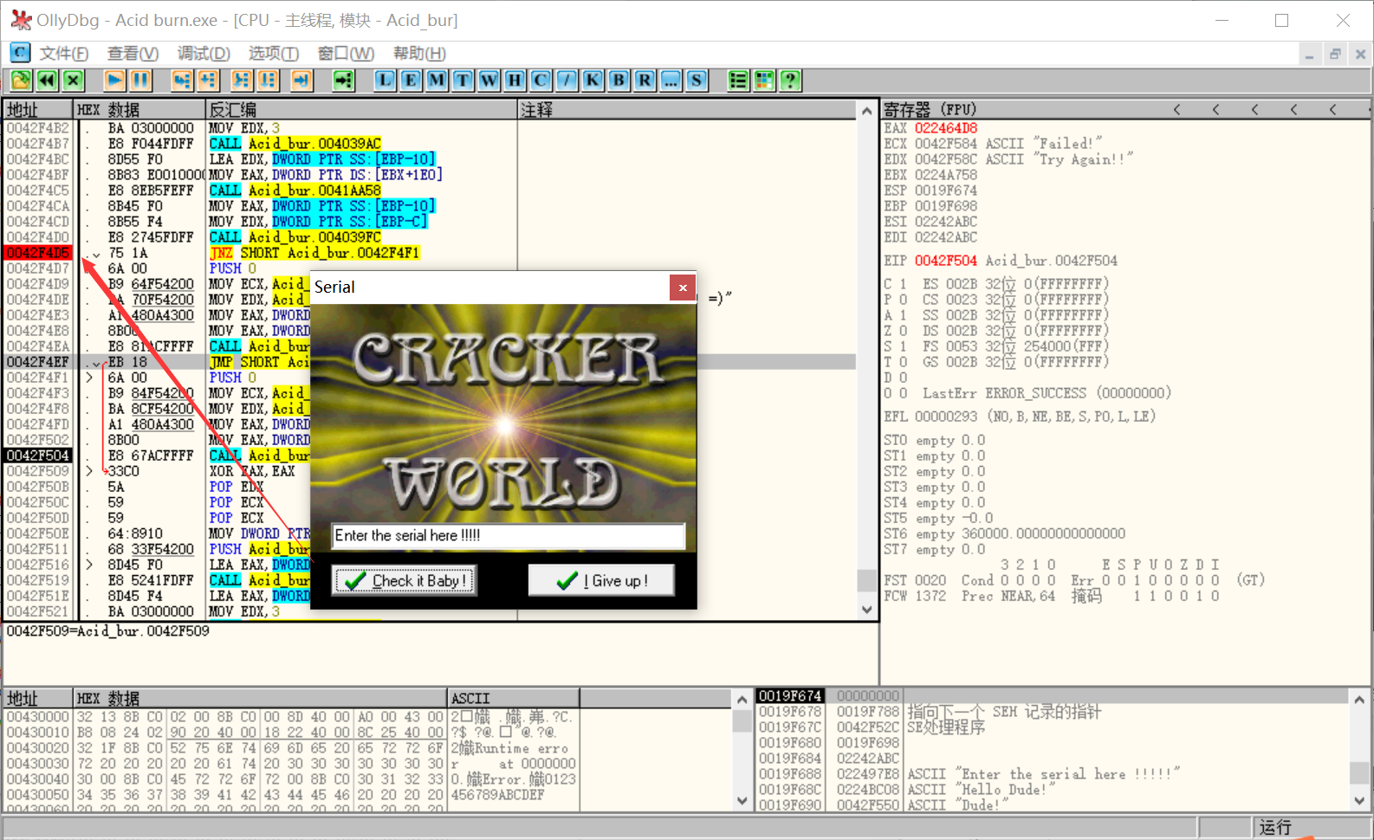
Task: Open the 调试(D) menu
Action: pyautogui.click(x=204, y=54)
